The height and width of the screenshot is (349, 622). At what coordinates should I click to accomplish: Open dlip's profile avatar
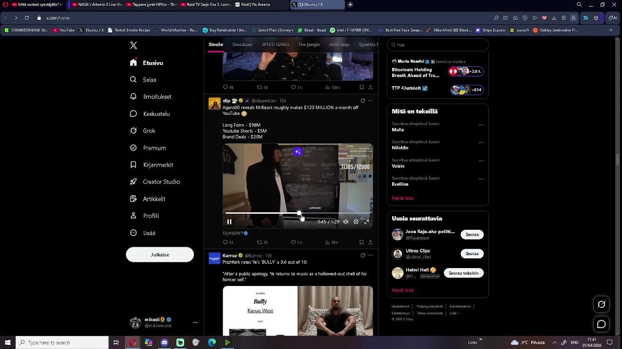pos(214,103)
